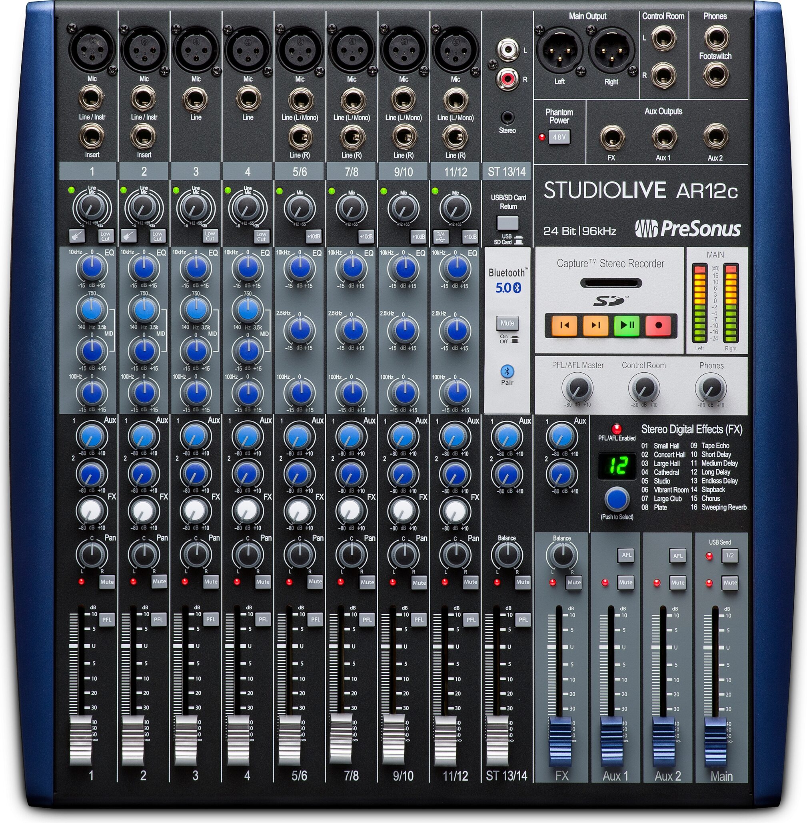Touch the green FX preset number display

click(x=617, y=466)
